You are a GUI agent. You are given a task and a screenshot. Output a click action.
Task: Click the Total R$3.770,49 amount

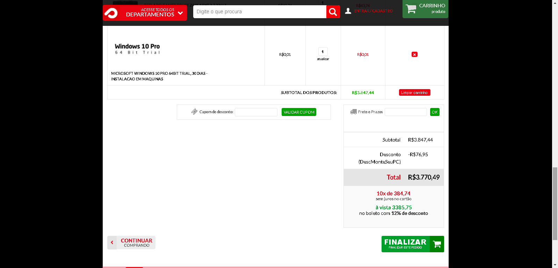pos(424,177)
